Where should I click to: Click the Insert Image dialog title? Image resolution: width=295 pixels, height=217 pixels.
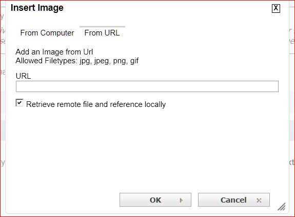pyautogui.click(x=37, y=8)
